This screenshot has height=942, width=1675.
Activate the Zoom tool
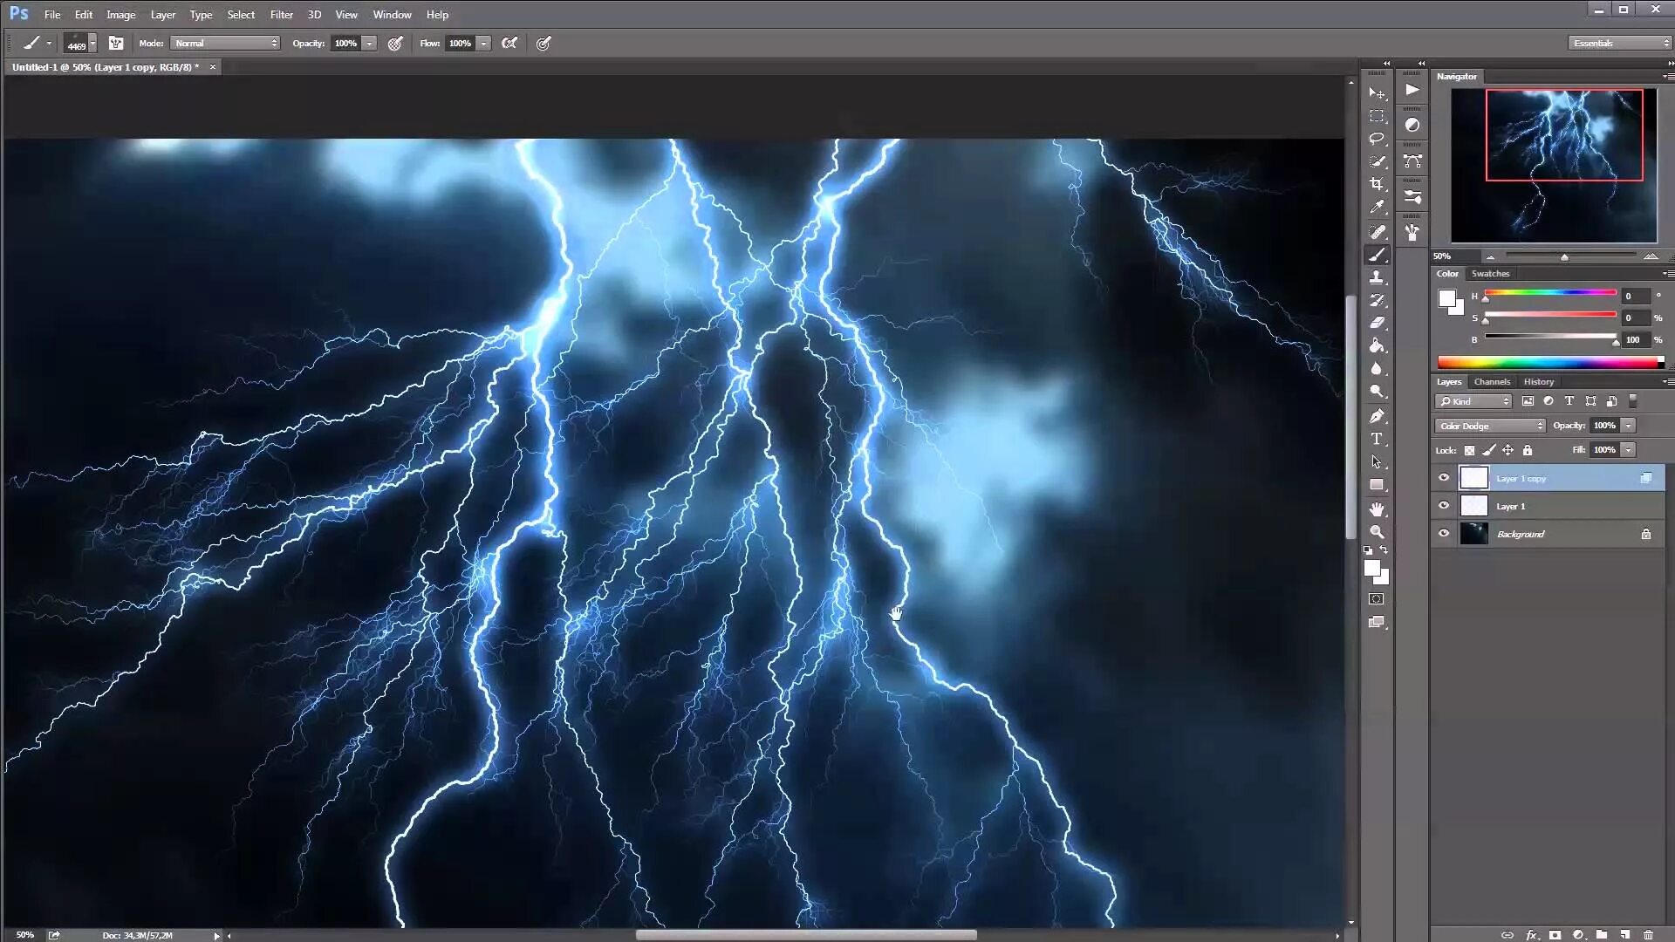1378,532
